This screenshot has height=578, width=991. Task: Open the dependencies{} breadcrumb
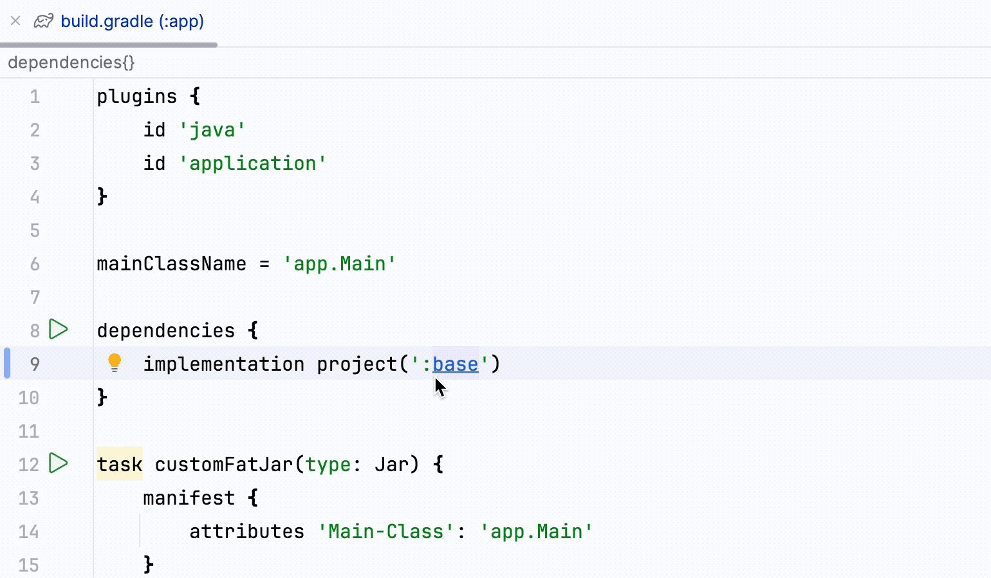pos(71,62)
